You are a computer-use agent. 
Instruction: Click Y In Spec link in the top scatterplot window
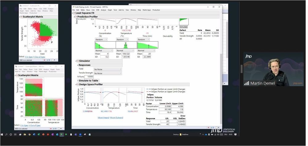[29, 57]
